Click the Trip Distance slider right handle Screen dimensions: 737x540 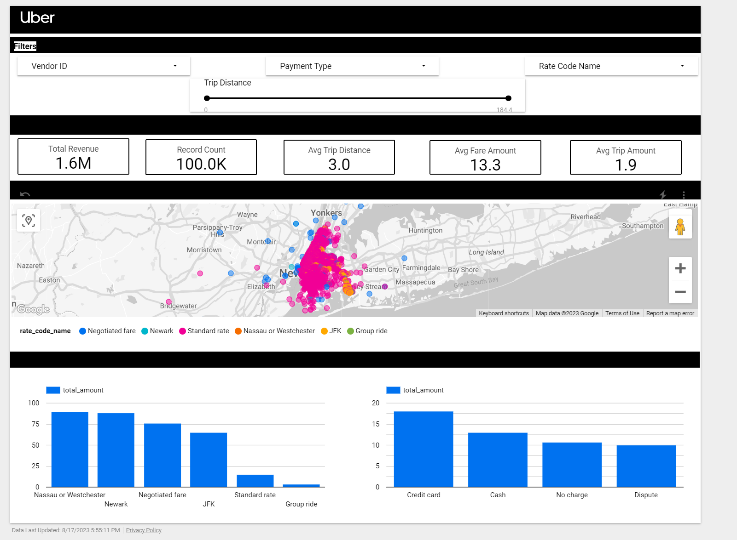click(x=508, y=98)
